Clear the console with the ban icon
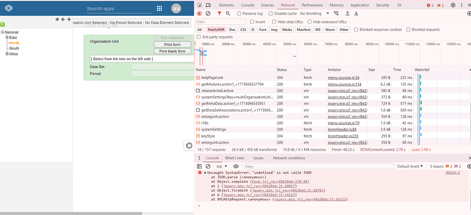Screen dimensions: 471x215 [208, 166]
